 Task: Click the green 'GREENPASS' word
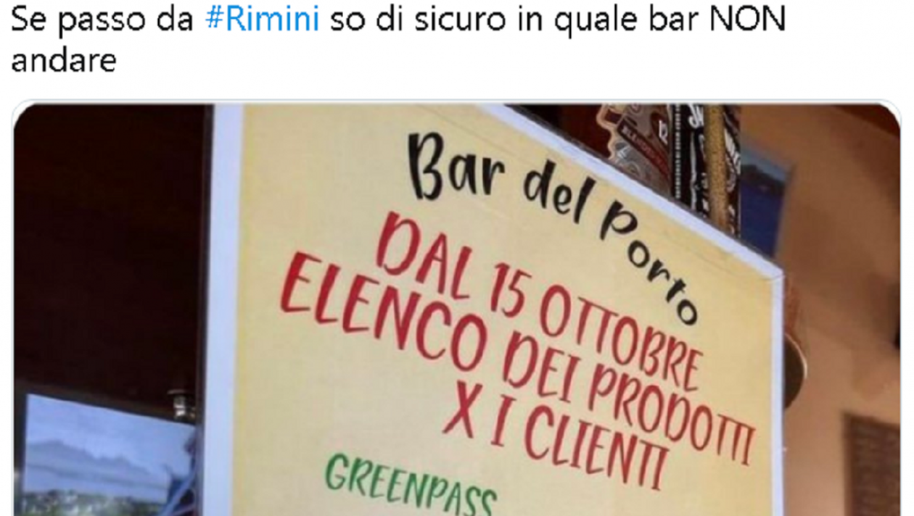411,486
